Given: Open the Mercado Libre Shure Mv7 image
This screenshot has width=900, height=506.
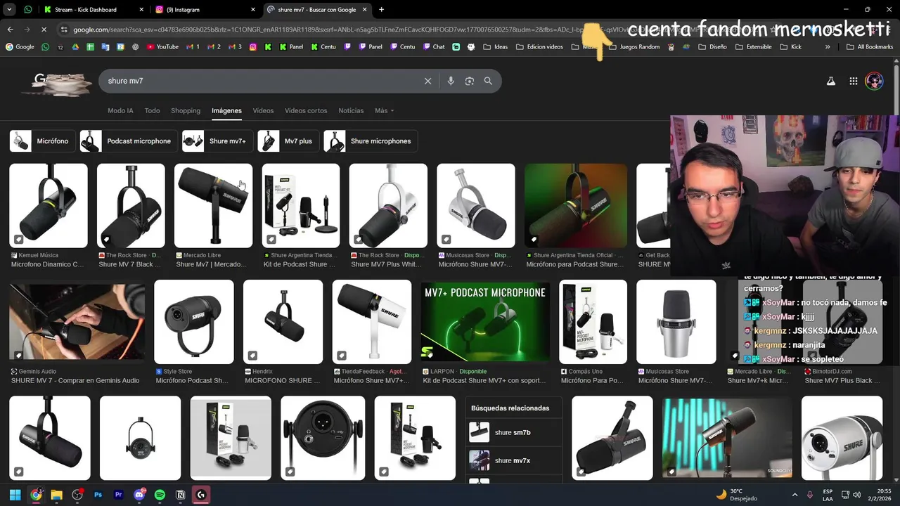Looking at the screenshot, I should pyautogui.click(x=213, y=206).
